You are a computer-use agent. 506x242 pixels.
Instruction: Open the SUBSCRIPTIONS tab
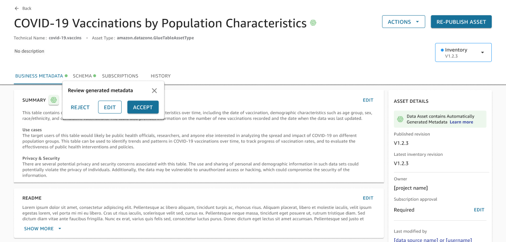(120, 76)
